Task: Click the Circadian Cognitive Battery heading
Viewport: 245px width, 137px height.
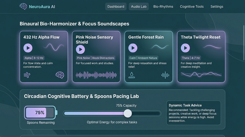Action: coord(81,96)
